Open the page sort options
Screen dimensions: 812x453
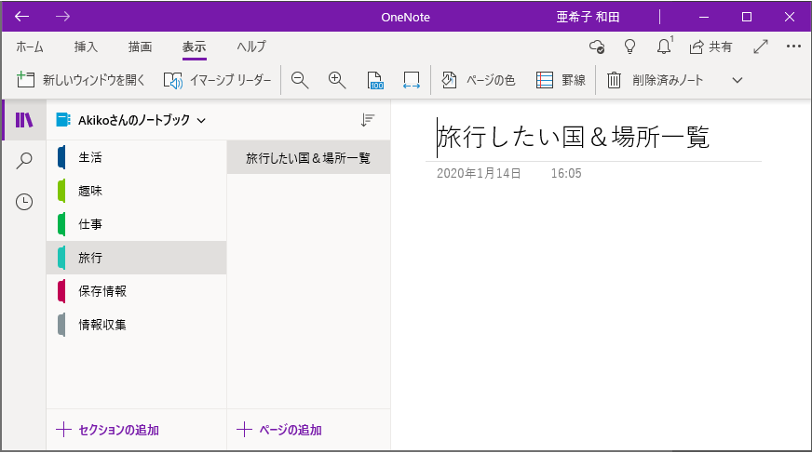pyautogui.click(x=368, y=120)
